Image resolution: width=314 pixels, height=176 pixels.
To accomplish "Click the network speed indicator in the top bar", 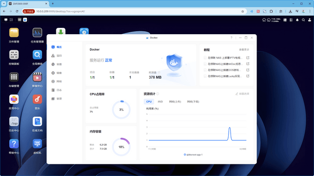I will (276, 20).
